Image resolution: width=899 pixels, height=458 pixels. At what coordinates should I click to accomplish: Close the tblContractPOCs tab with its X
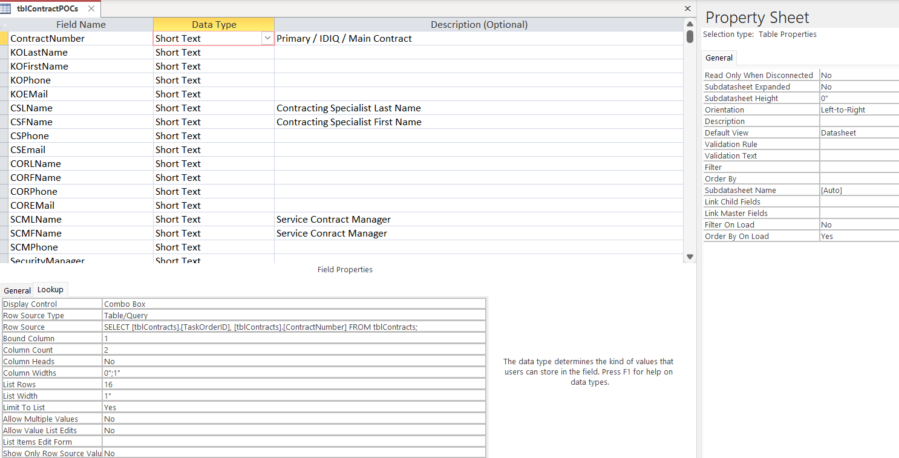91,8
